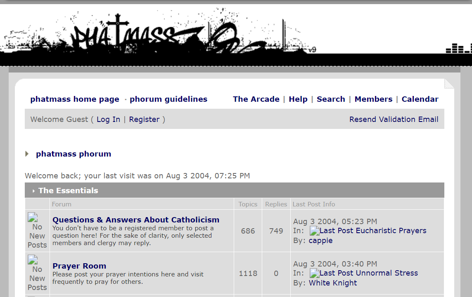Click the replies count 749
The image size is (472, 297).
pyautogui.click(x=276, y=231)
